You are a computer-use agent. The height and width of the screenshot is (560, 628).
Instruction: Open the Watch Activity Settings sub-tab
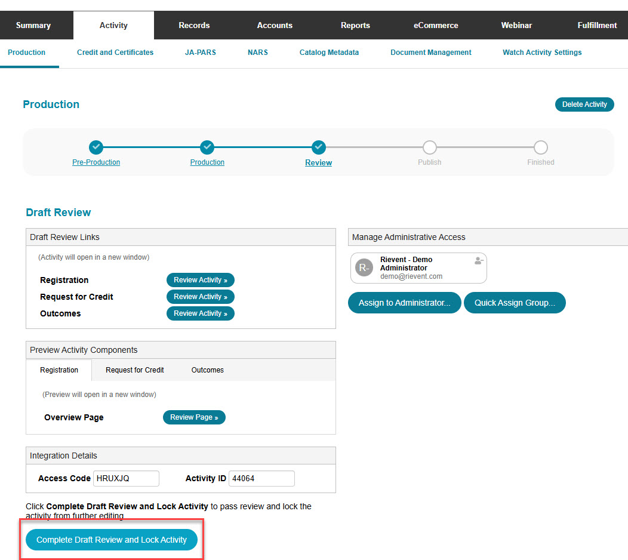pos(542,53)
